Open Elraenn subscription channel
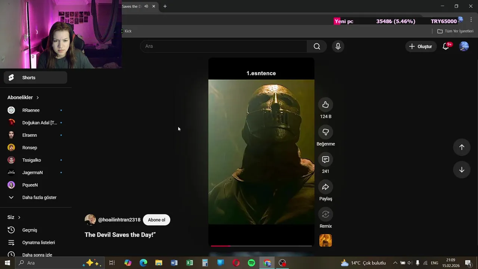The width and height of the screenshot is (478, 269). click(35, 135)
